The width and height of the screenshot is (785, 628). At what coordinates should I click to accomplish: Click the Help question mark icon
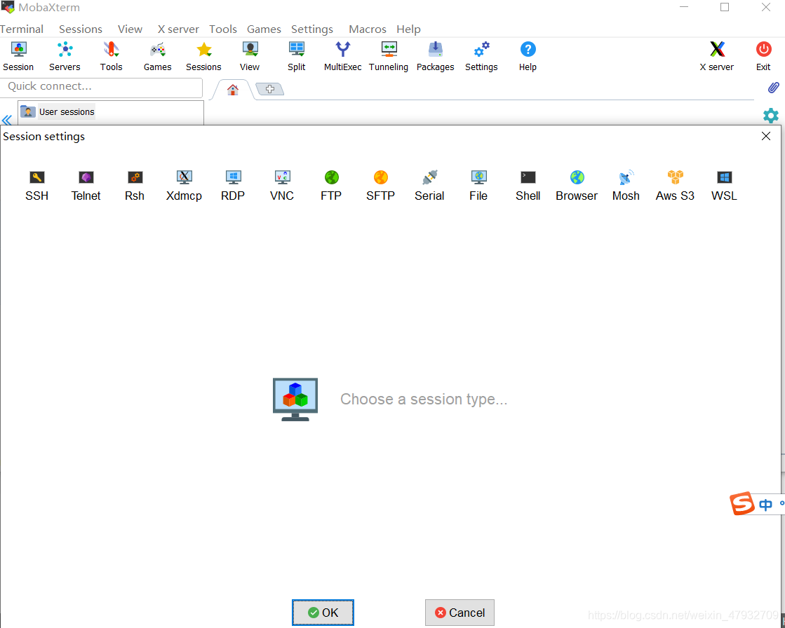[x=528, y=57]
